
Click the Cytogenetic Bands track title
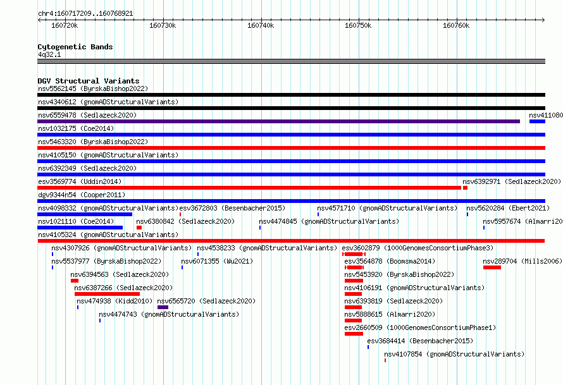[75, 47]
